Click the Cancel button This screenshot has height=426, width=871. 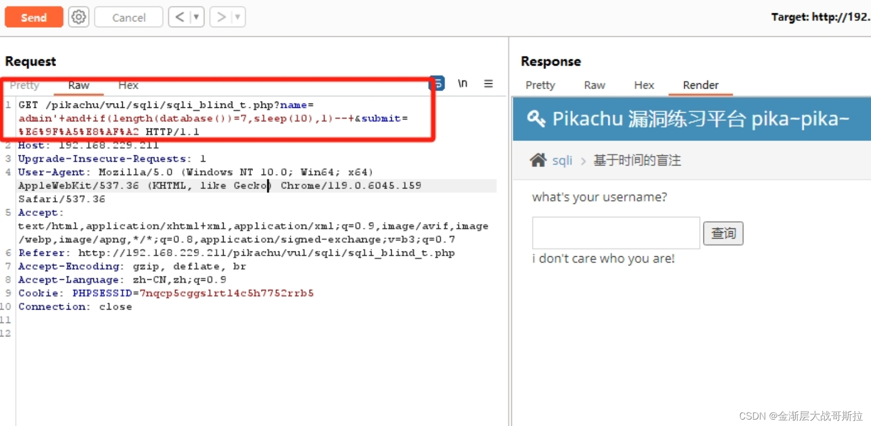coord(129,17)
